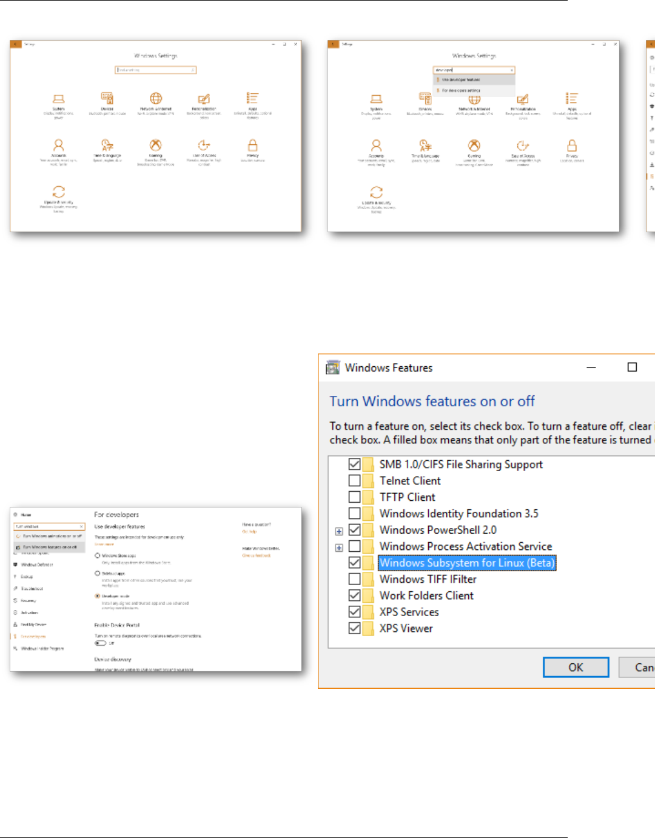Select 'Use developer features' search suggestion
This screenshot has width=655, height=838.
pos(474,79)
